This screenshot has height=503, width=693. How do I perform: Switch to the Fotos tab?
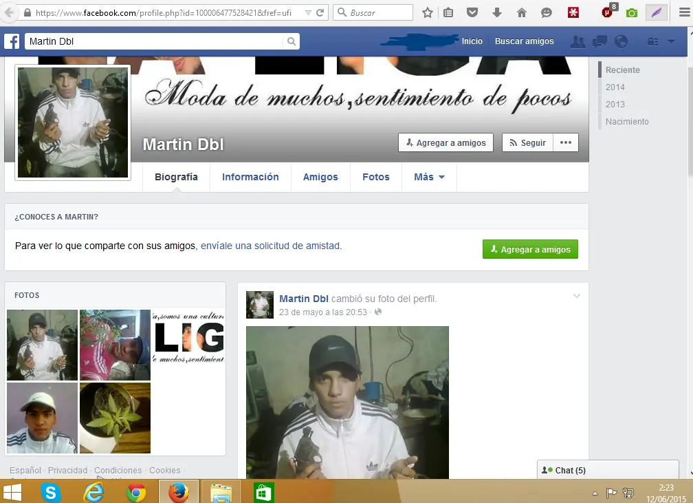click(376, 177)
